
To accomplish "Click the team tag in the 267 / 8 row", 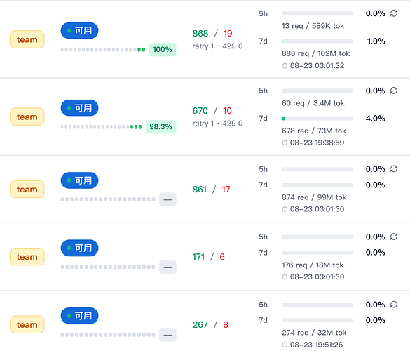I will click(27, 324).
